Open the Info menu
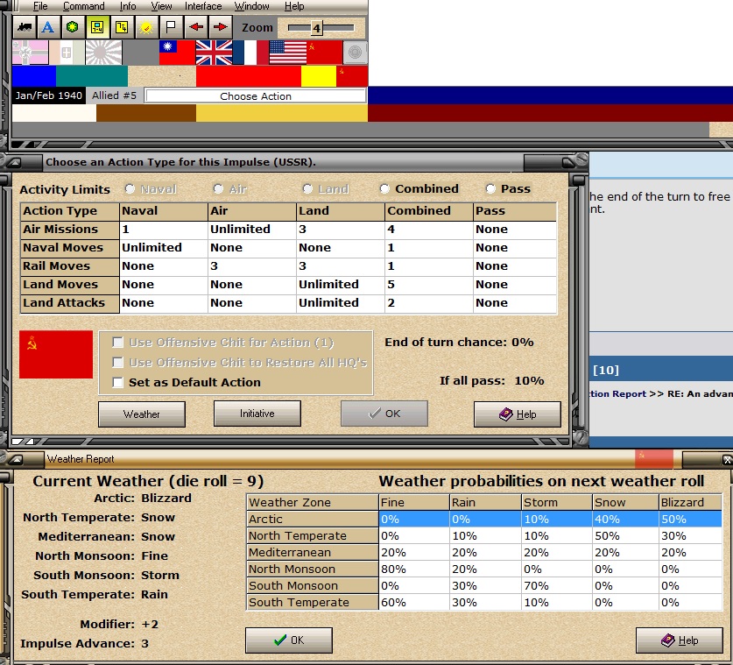 coord(128,6)
